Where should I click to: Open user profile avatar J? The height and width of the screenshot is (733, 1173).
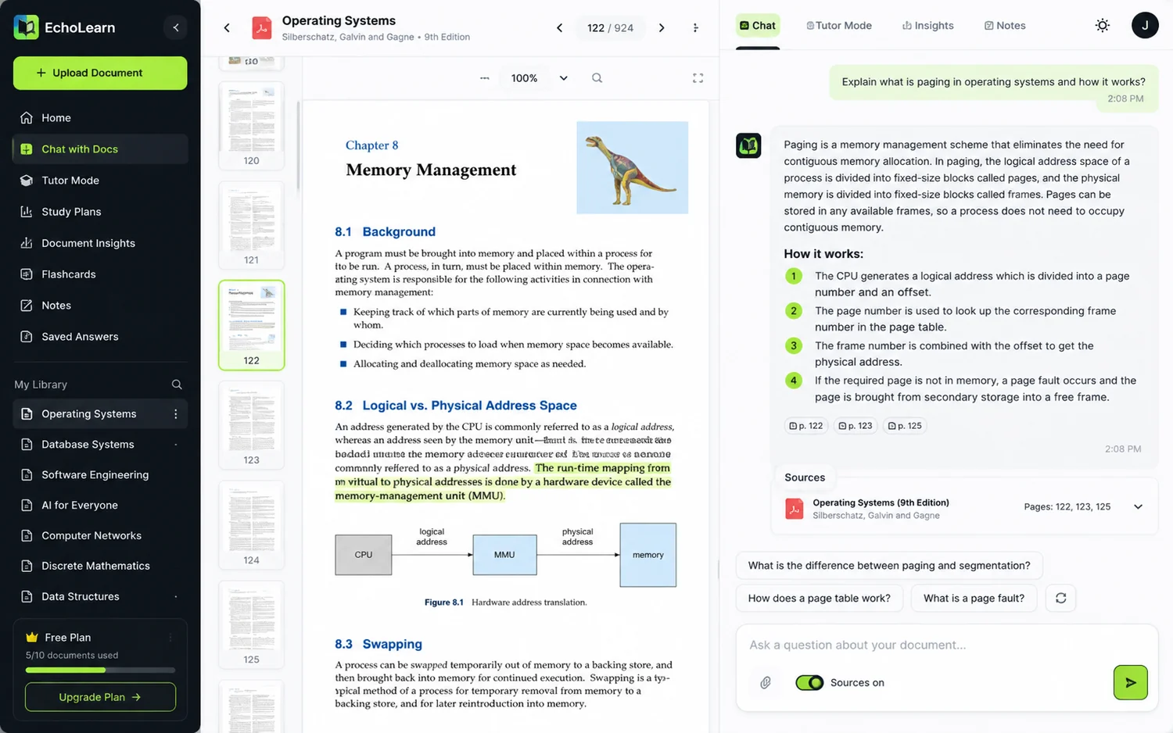pyautogui.click(x=1145, y=26)
